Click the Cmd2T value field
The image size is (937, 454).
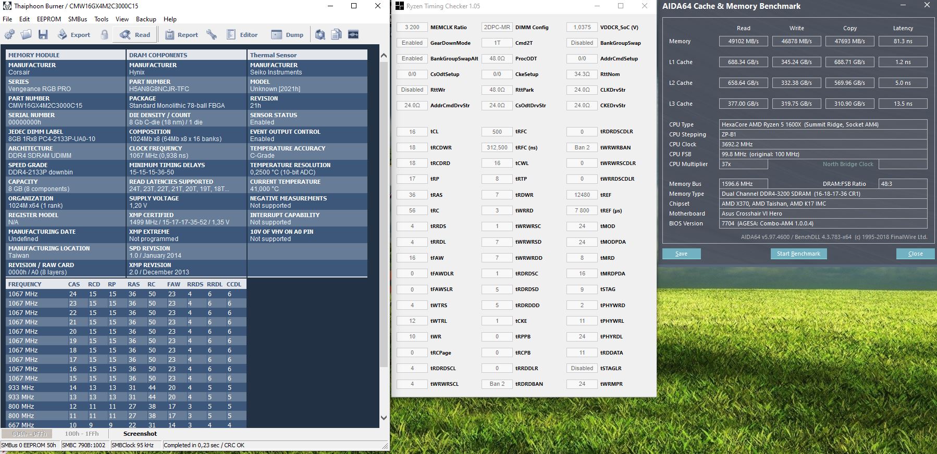(497, 43)
